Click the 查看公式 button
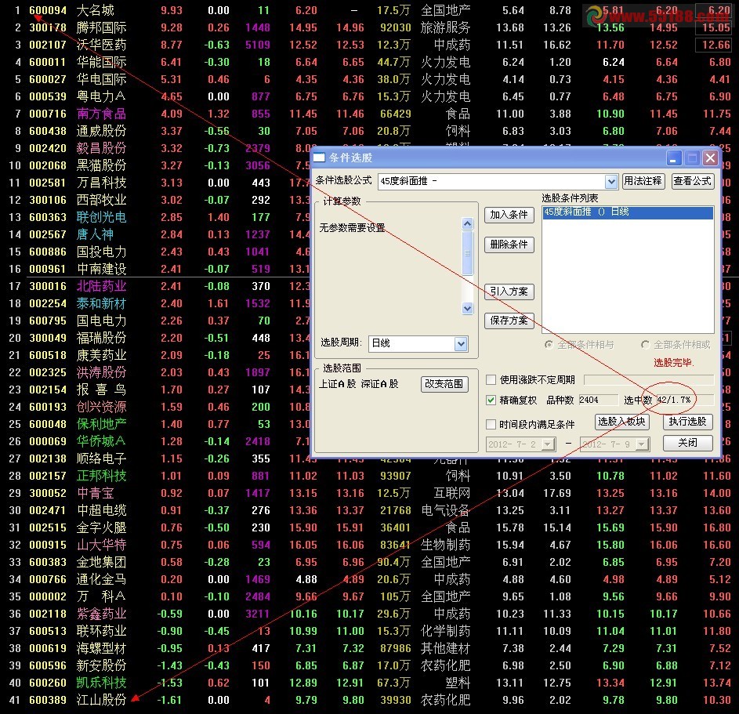Image resolution: width=739 pixels, height=714 pixels. tap(692, 181)
